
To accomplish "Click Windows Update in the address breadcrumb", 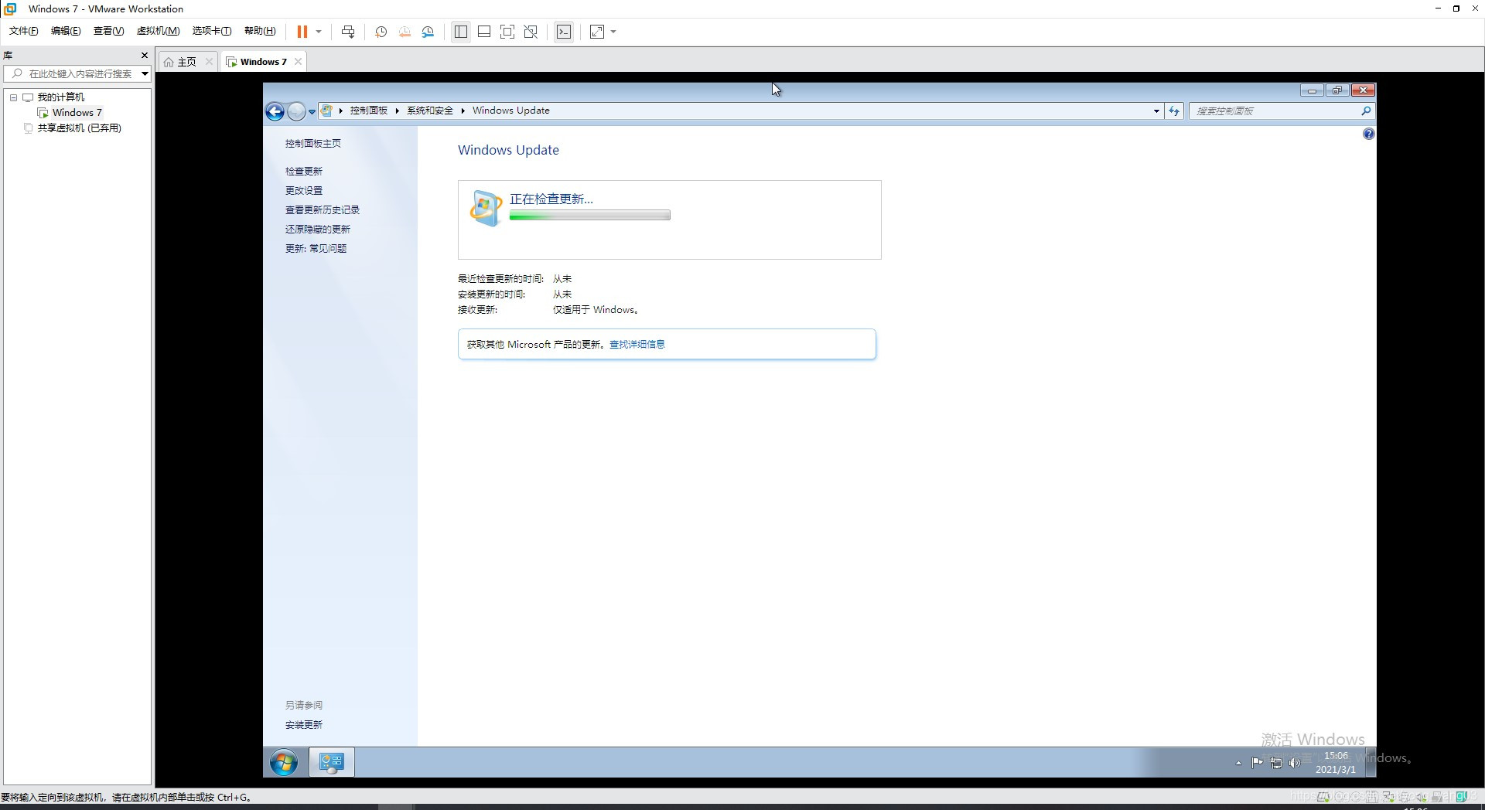I will tap(510, 111).
